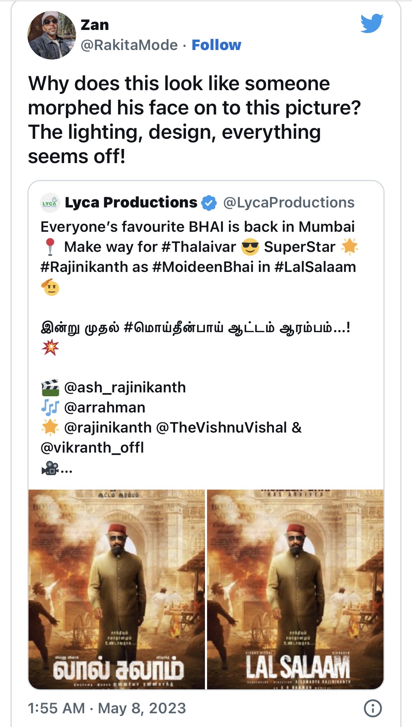Click the blue verified badge
This screenshot has height=727, width=412.
(209, 203)
